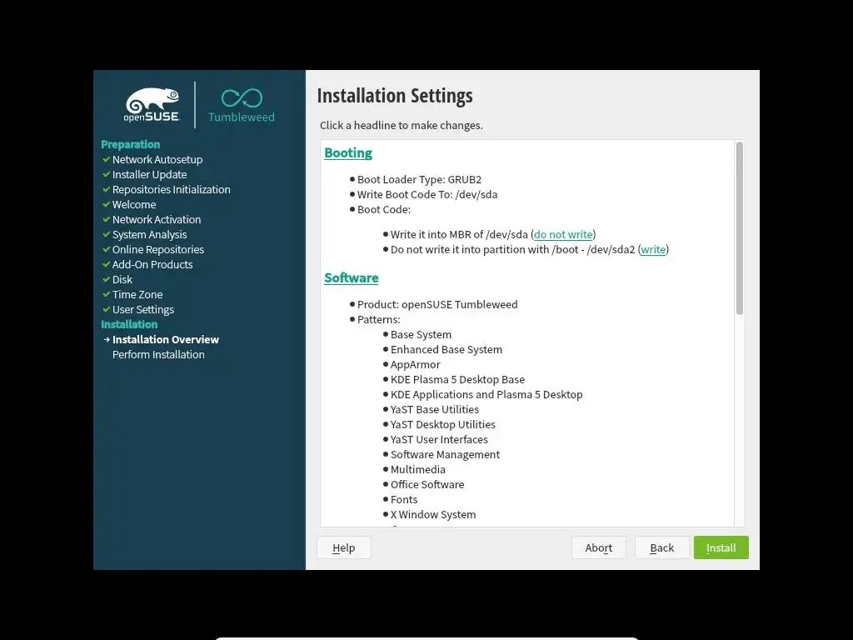Click the openSUSE chameleon logo
Image resolution: width=853 pixels, height=640 pixels.
tap(152, 105)
